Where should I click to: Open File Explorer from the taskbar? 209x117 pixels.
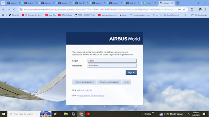click(x=66, y=114)
